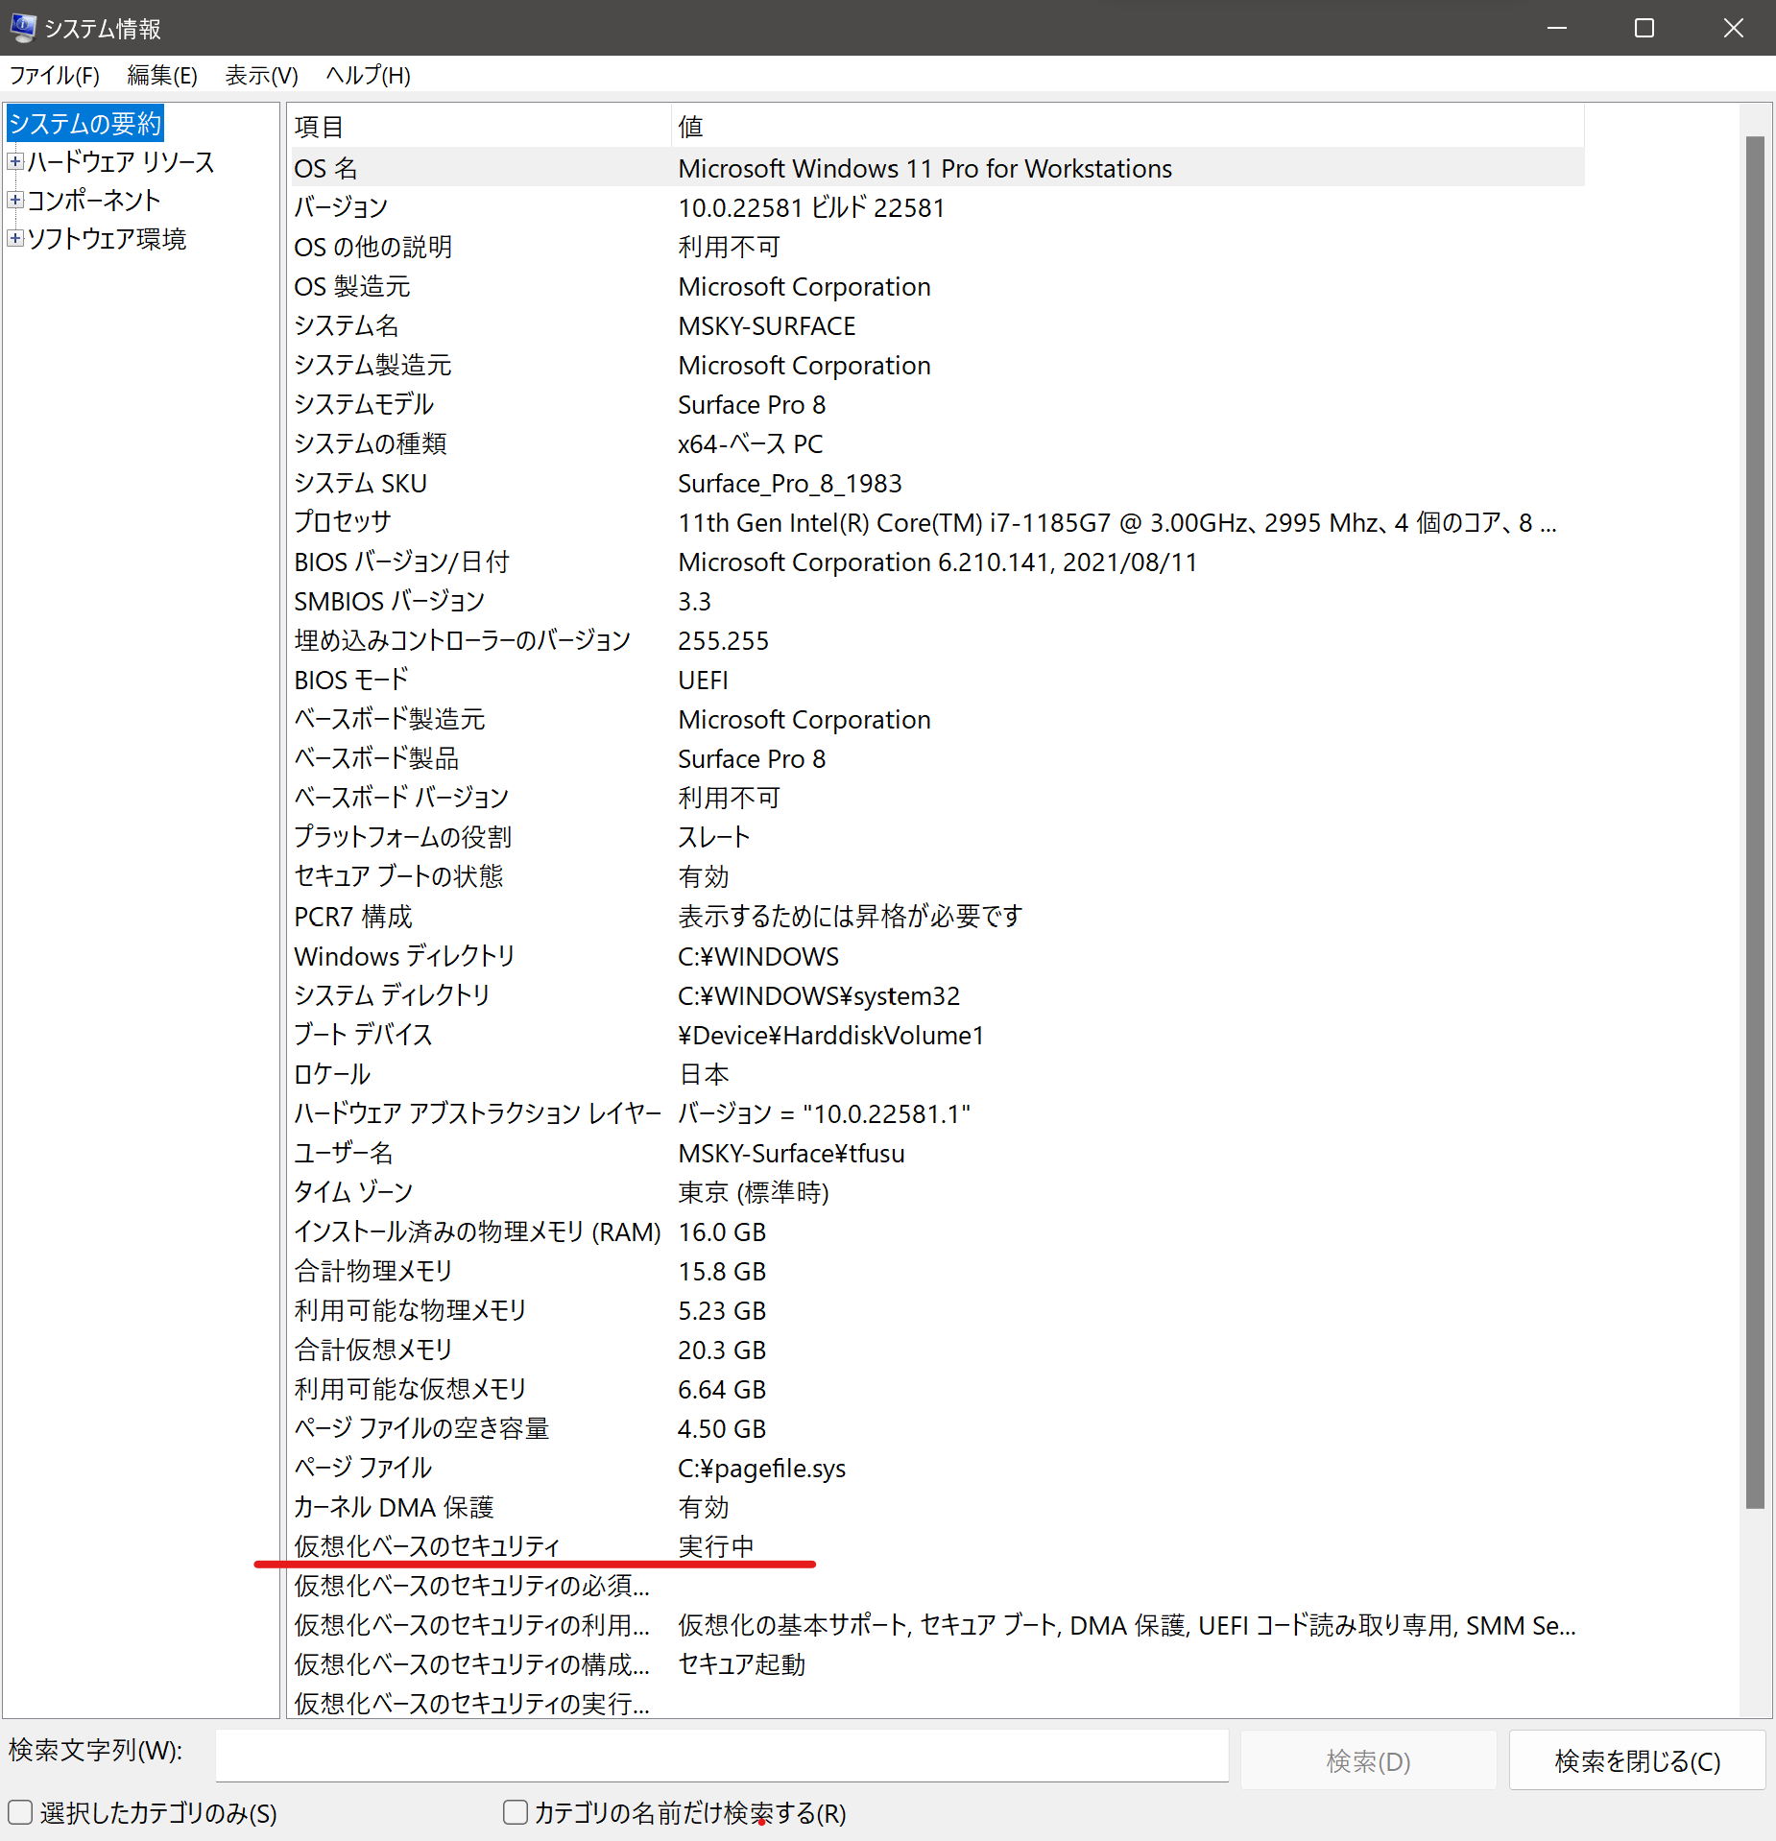Select the タイム ゾーン row
The image size is (1776, 1841).
tap(936, 1192)
